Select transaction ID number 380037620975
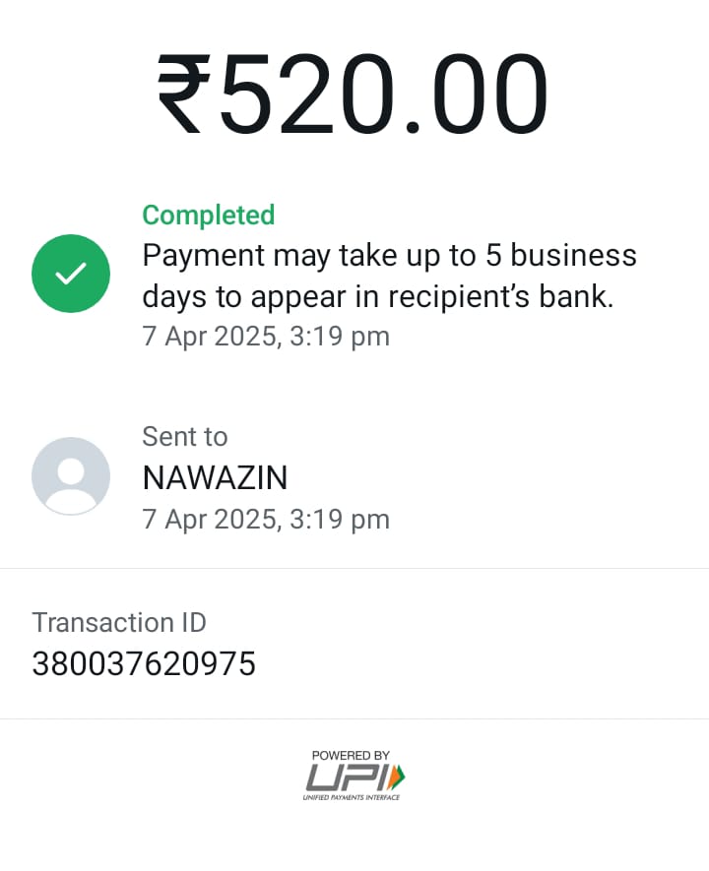Image resolution: width=709 pixels, height=871 pixels. pos(144,664)
